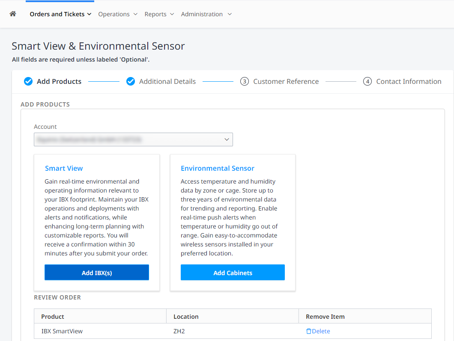Image resolution: width=454 pixels, height=341 pixels.
Task: Open the Administration menu
Action: (x=206, y=14)
